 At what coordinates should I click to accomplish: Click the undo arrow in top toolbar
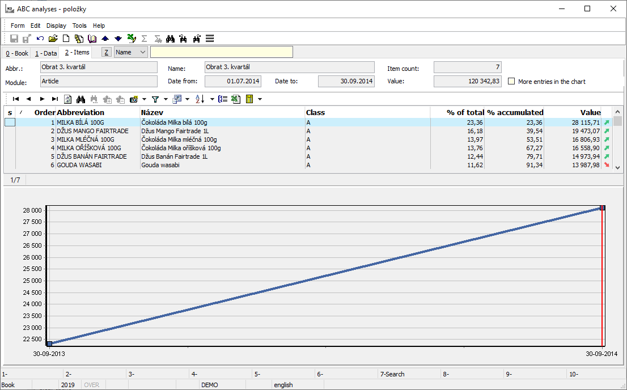[x=40, y=39]
